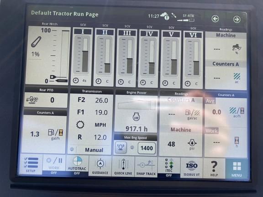Go to the previous run page arrow
The width and height of the screenshot is (263, 197).
pos(215,19)
